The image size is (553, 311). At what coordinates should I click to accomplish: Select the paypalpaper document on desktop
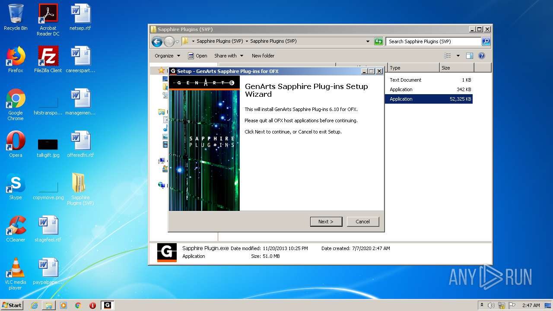pos(48,271)
